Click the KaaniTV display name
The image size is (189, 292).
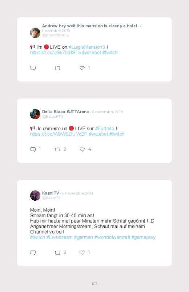tap(51, 193)
